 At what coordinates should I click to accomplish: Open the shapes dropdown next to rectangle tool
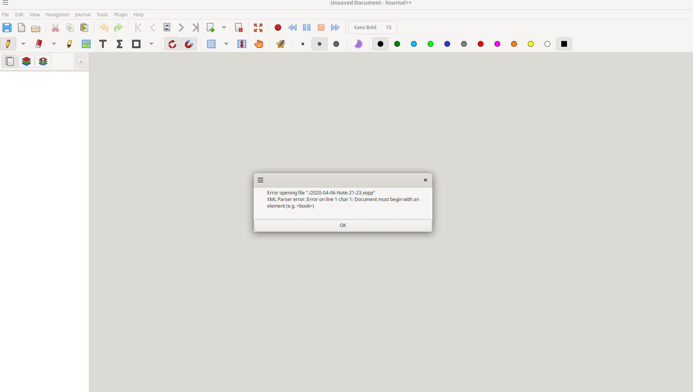click(x=151, y=44)
